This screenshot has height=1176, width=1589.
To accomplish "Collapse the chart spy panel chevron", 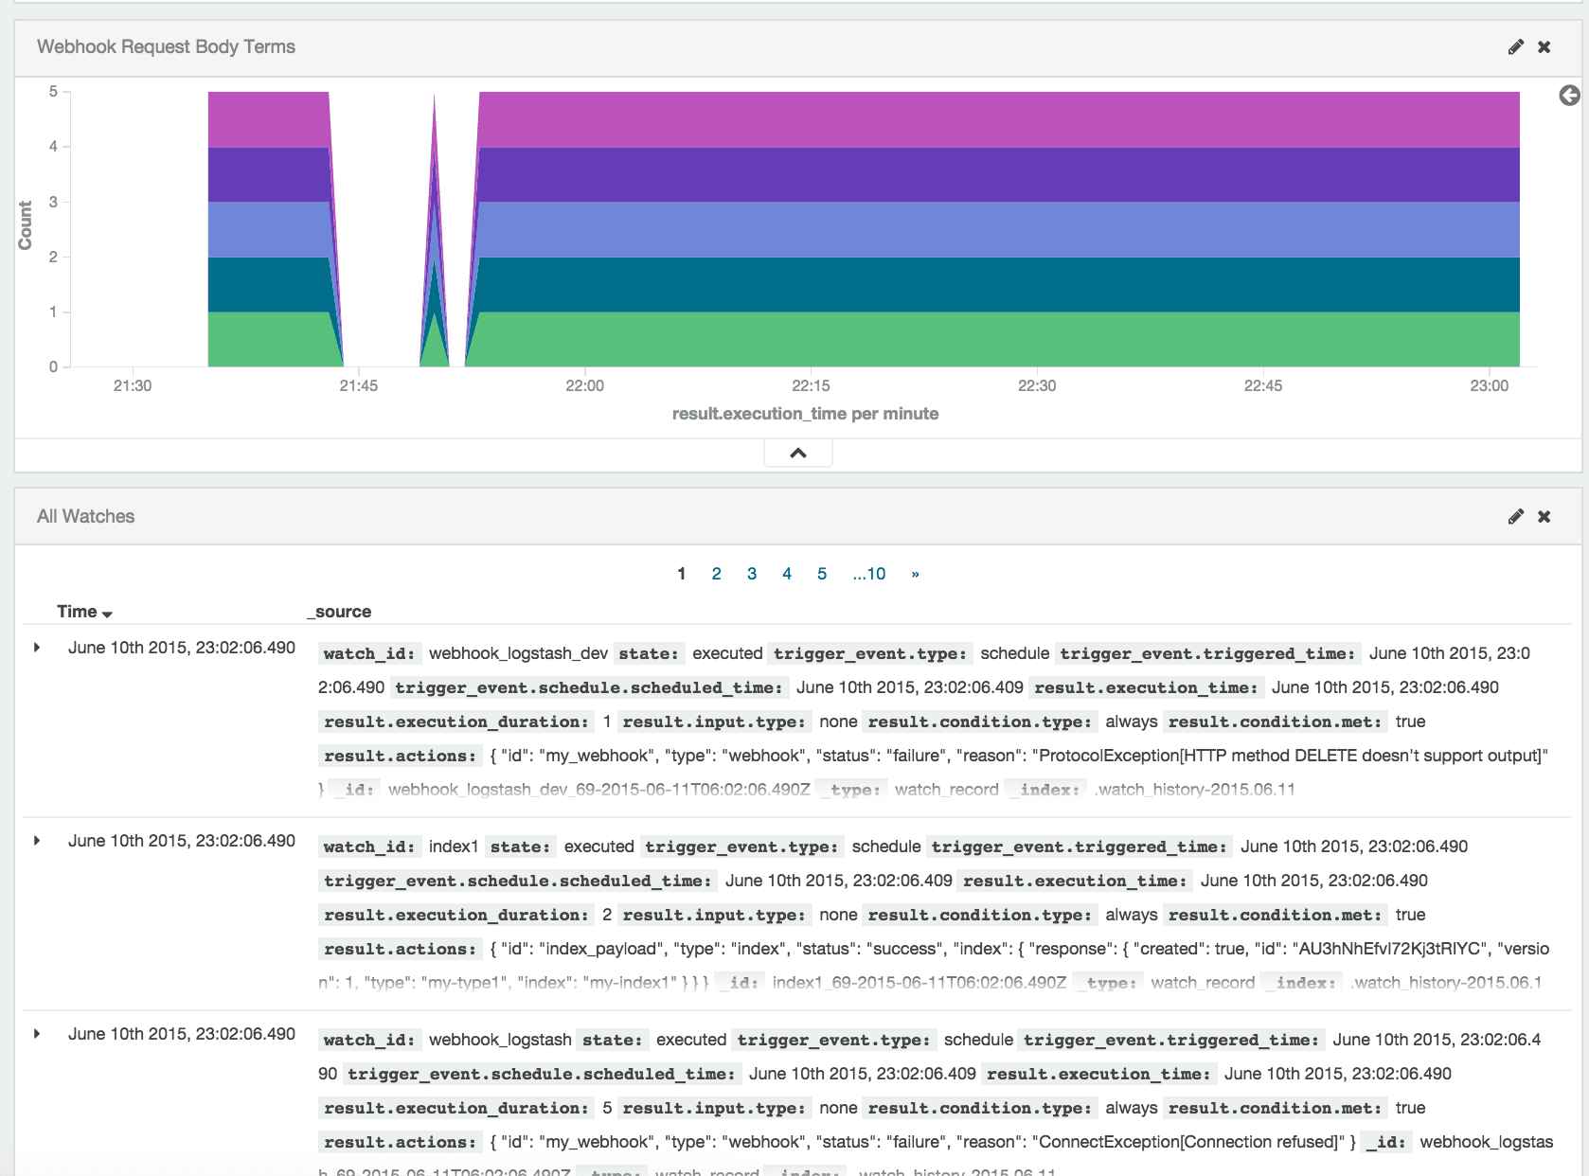I will coord(798,453).
